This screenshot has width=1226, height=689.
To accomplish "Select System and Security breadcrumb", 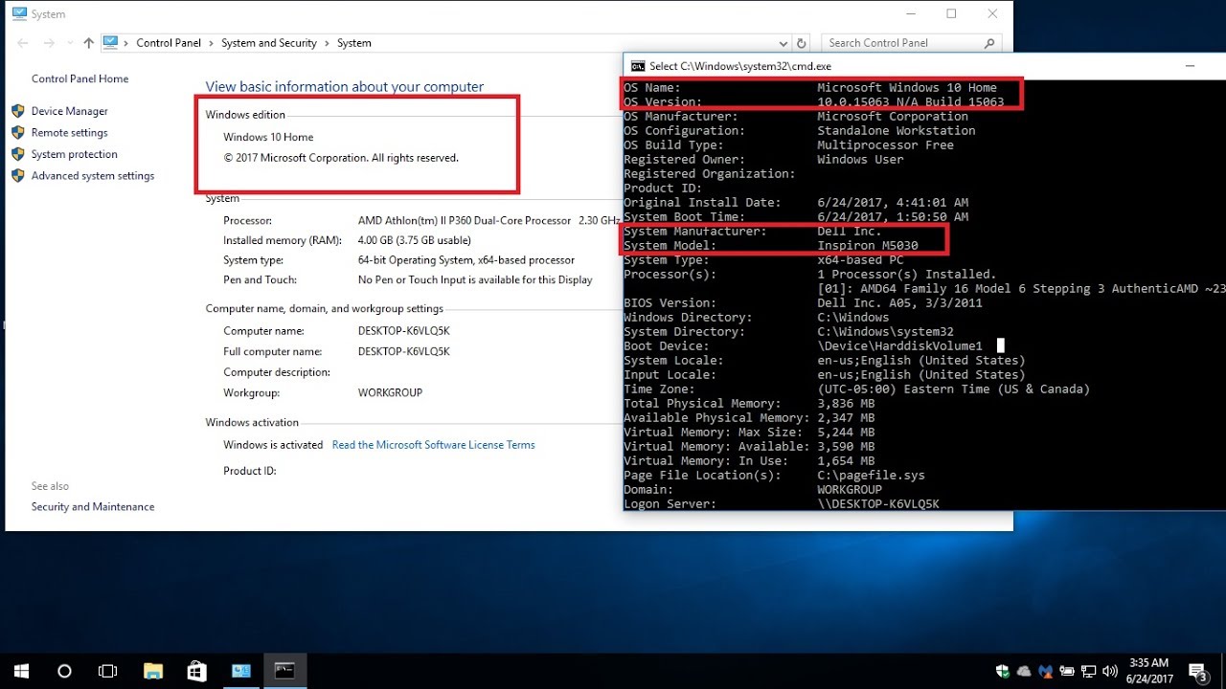I will click(269, 43).
